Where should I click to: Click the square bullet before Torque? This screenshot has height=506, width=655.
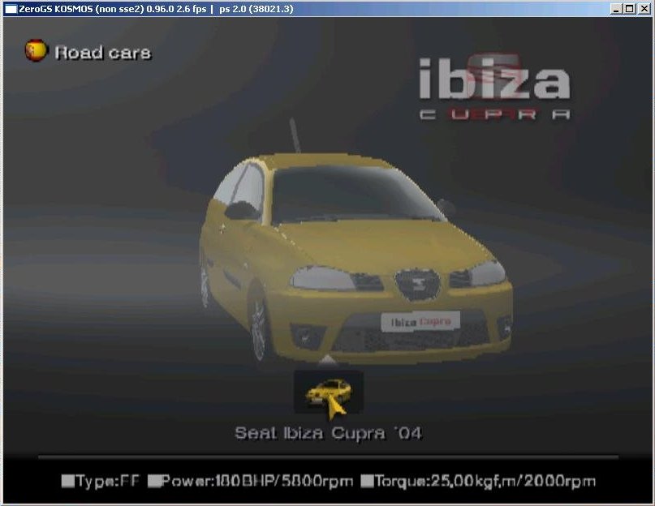click(367, 481)
